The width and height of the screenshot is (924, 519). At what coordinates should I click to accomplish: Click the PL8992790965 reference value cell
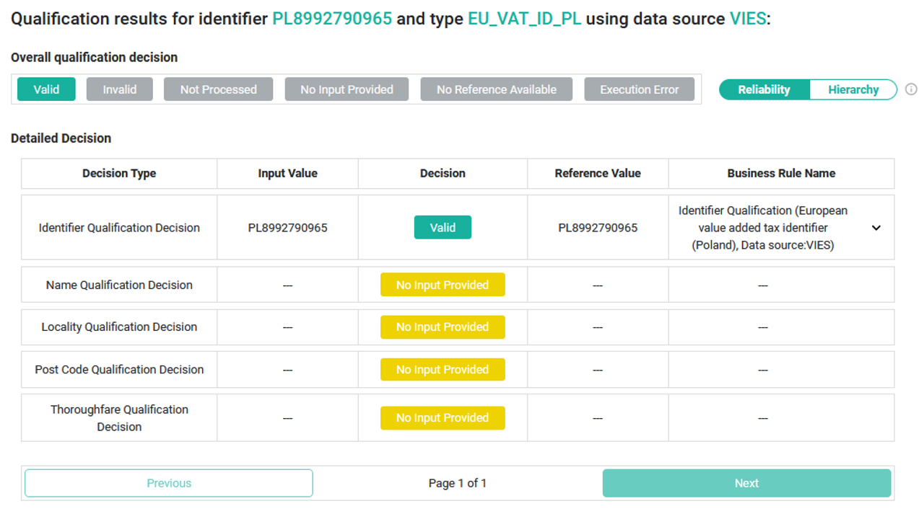pyautogui.click(x=598, y=228)
